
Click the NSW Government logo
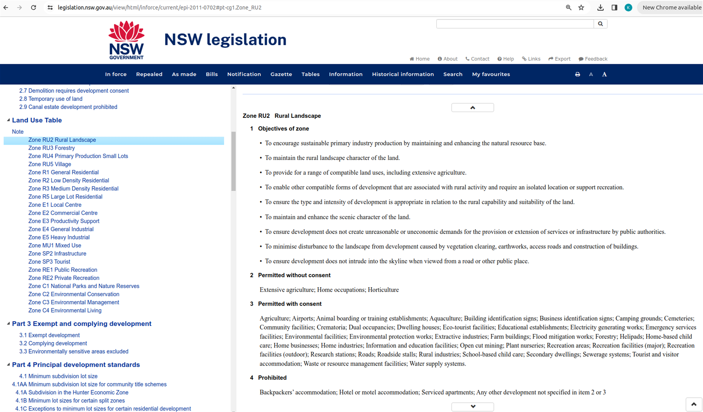pos(127,40)
